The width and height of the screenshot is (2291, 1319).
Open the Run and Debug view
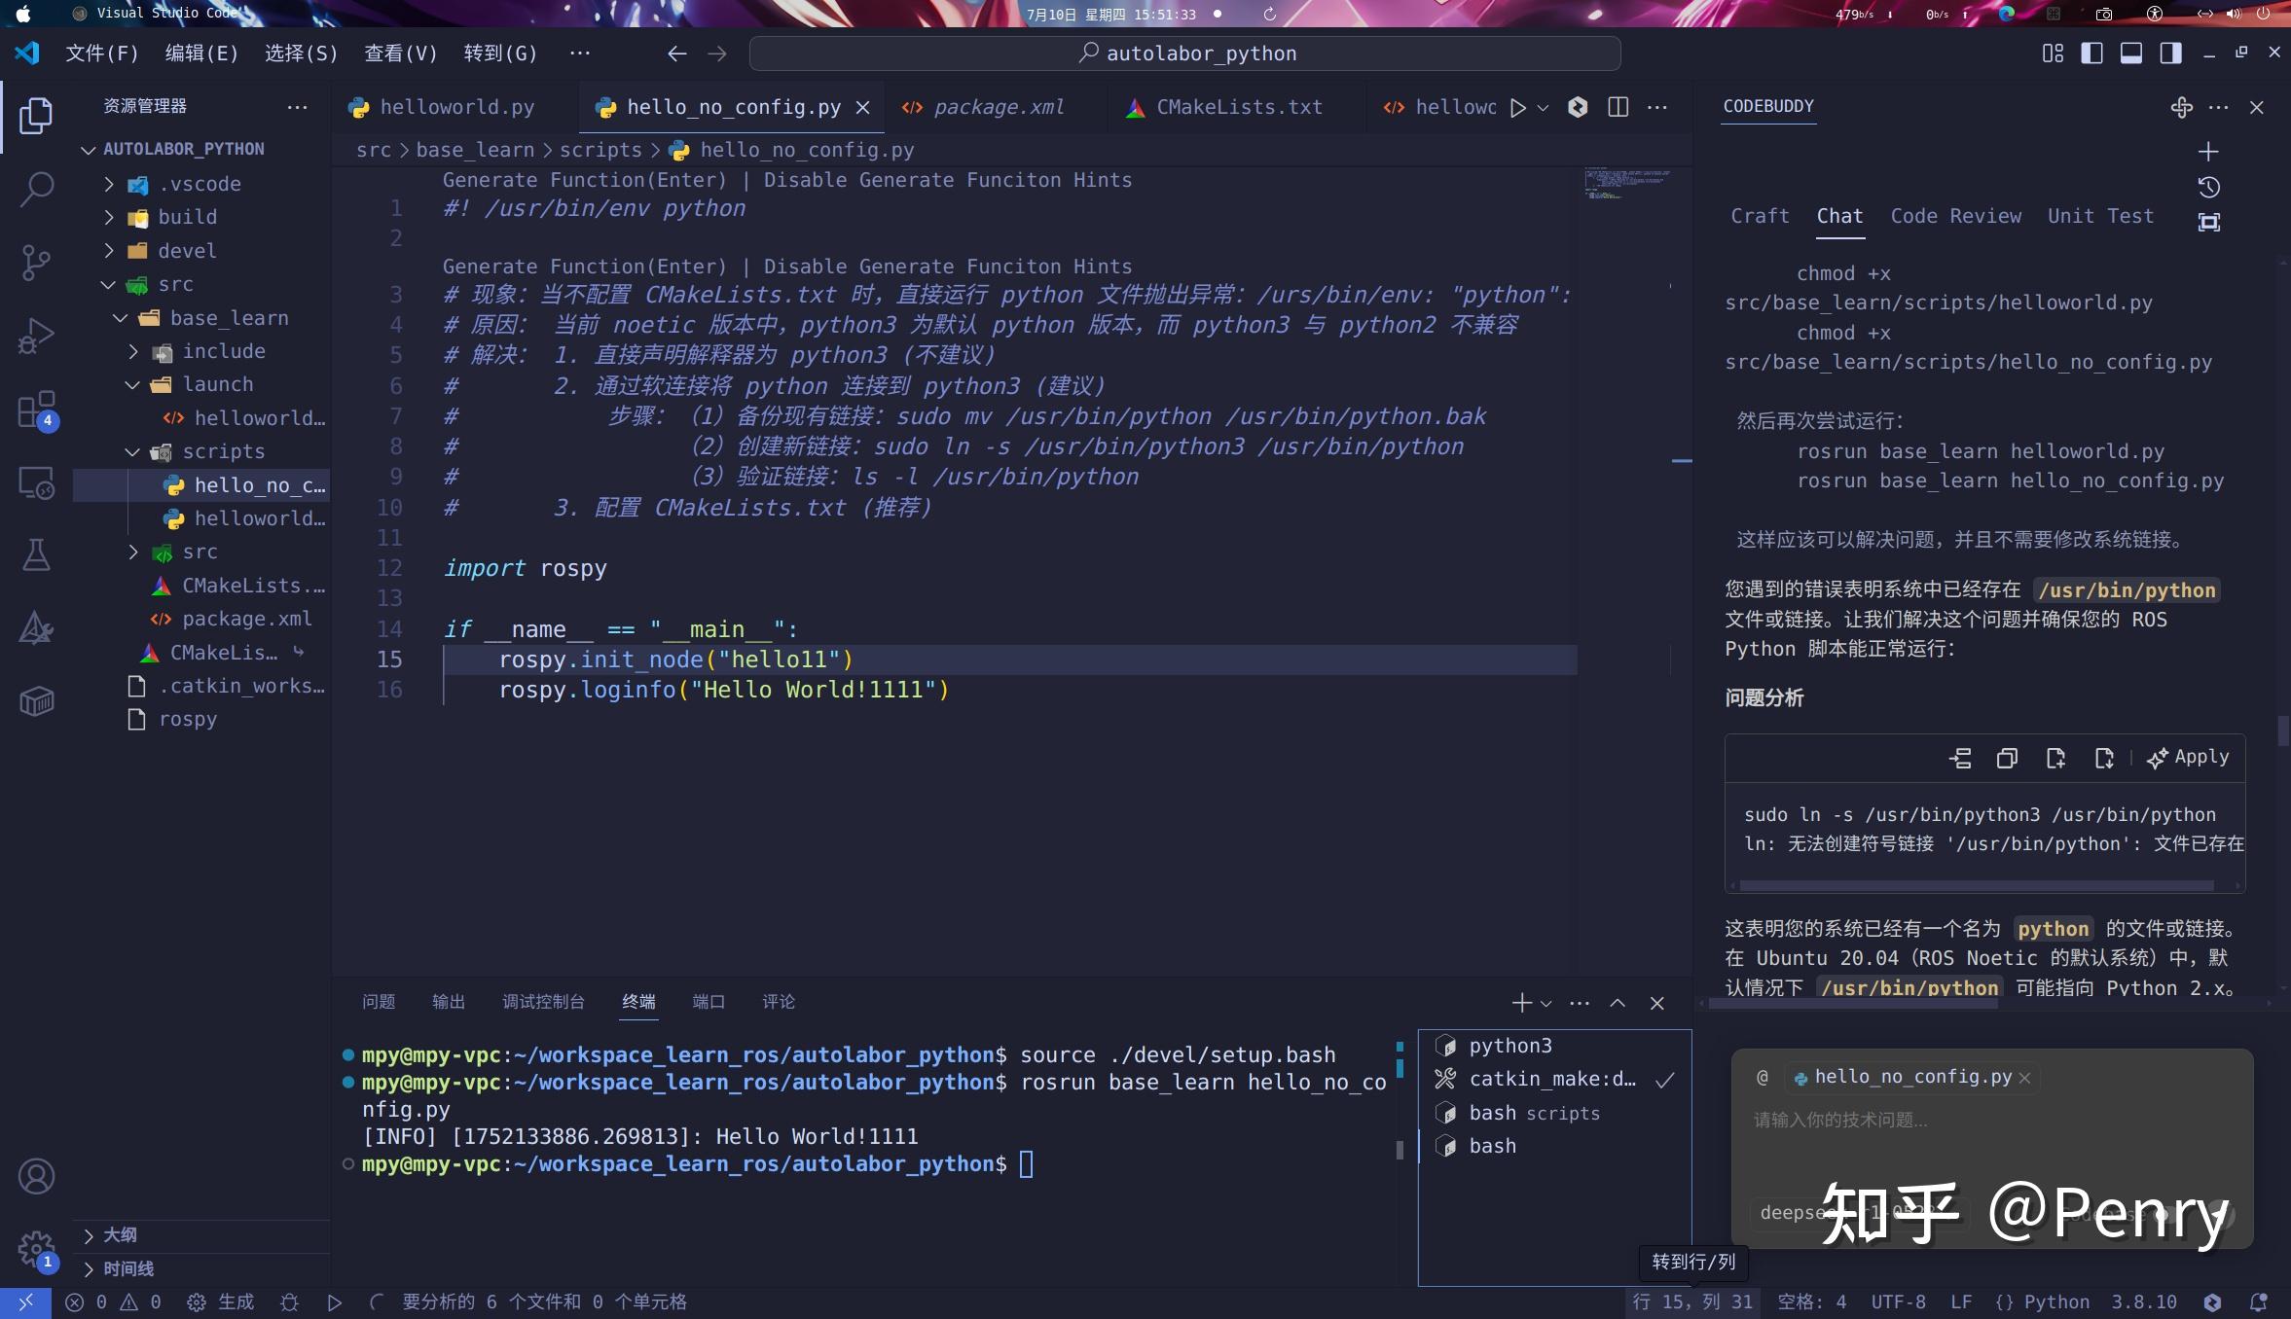pos(35,334)
